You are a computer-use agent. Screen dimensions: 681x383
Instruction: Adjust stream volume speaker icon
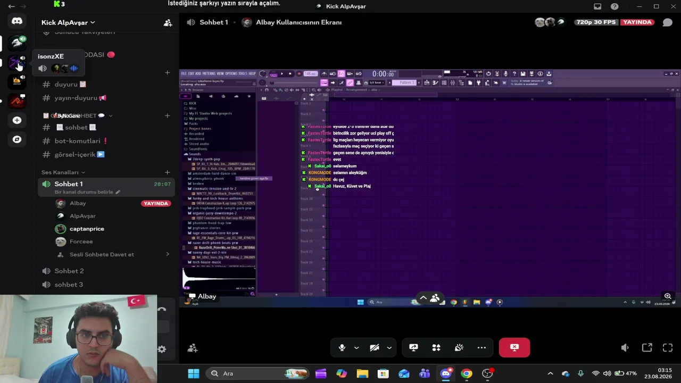tap(625, 348)
